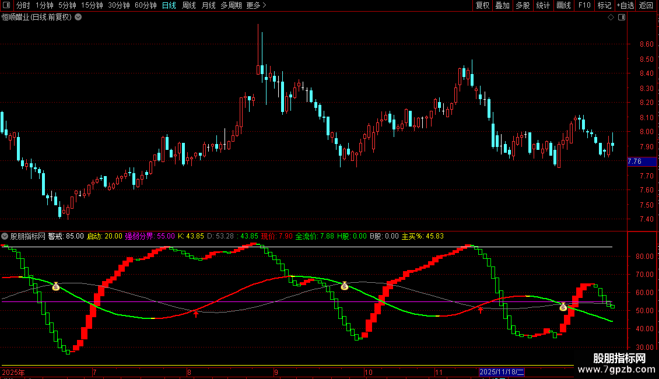The width and height of the screenshot is (659, 379).
Task: Click the 警戒: 85.00 value
Action: click(66, 236)
